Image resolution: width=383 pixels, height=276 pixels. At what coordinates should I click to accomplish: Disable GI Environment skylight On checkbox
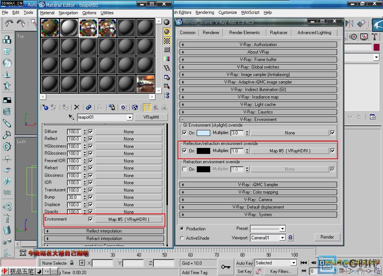click(x=185, y=133)
